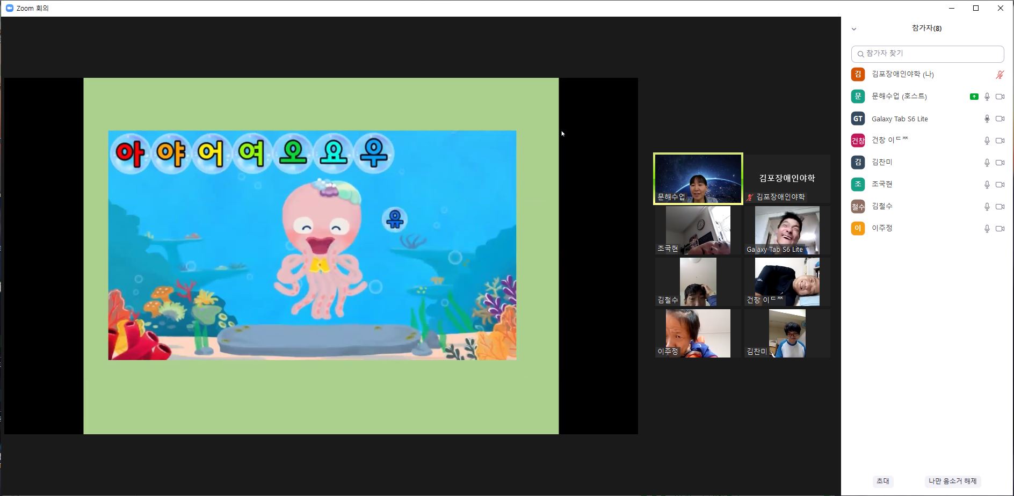The image size is (1014, 496).
Task: Click the 김철수 name in participant list
Action: click(x=882, y=206)
